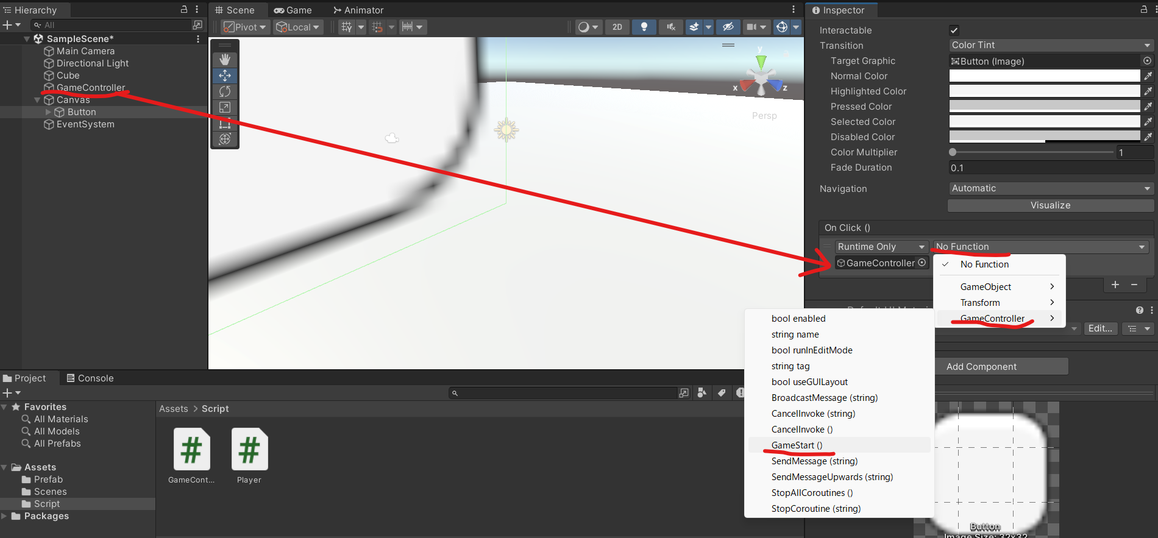This screenshot has height=538, width=1158.
Task: Select the Scale tool in Scene view
Action: (225, 107)
